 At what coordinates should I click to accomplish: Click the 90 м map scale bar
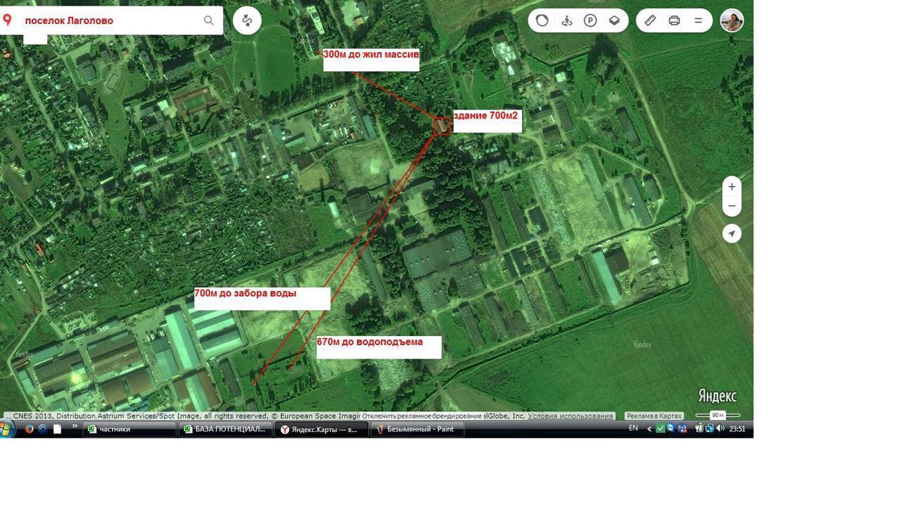[x=717, y=415]
